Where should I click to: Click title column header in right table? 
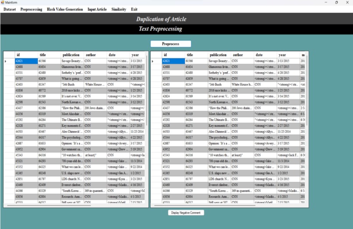196,55
